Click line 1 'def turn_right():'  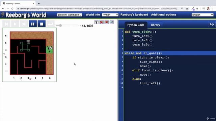point(140,32)
